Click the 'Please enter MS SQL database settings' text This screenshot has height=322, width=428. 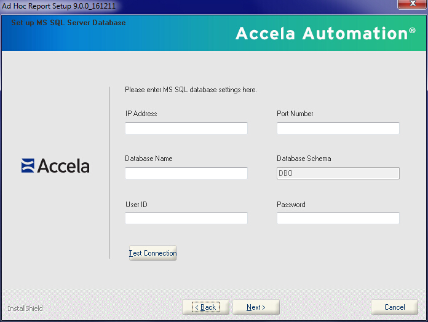tap(191, 90)
